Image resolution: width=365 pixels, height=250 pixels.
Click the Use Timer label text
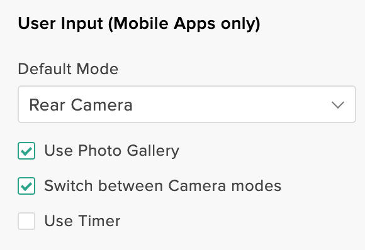click(x=82, y=220)
